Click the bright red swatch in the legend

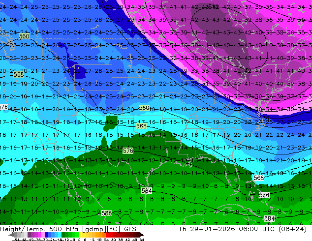coord(107,235)
